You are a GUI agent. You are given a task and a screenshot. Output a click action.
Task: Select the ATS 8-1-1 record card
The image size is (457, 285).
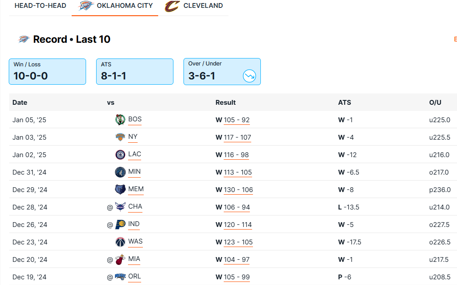tap(135, 72)
